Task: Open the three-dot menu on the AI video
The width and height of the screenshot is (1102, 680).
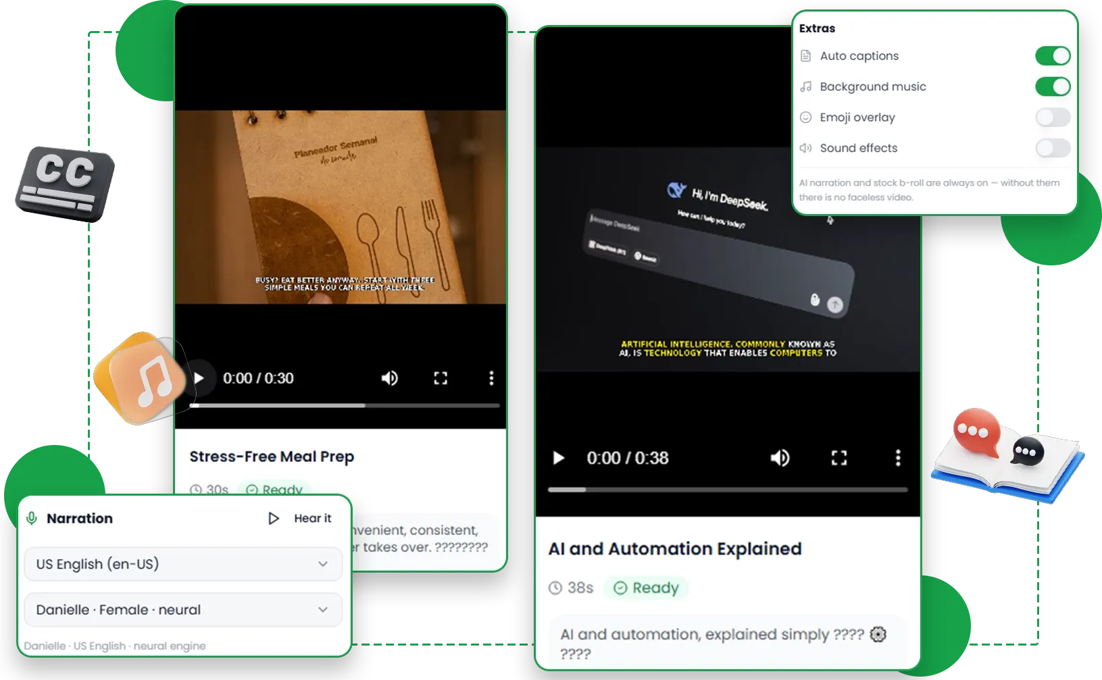Action: [x=898, y=458]
